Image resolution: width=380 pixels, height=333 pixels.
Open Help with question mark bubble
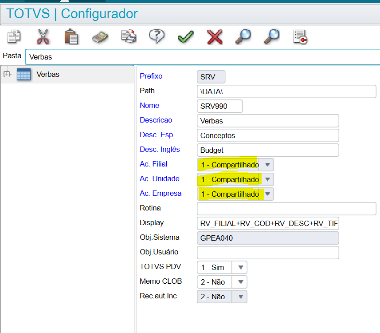point(157,36)
